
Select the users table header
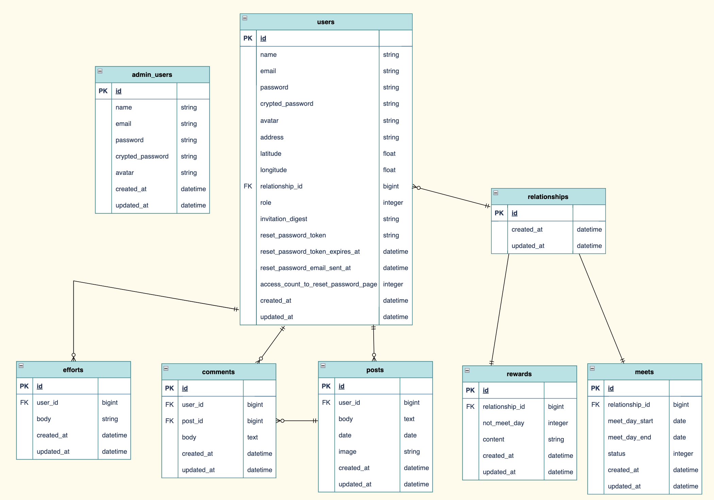(x=326, y=22)
